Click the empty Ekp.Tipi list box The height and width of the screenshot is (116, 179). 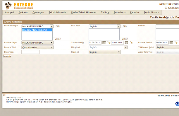click(104, 34)
